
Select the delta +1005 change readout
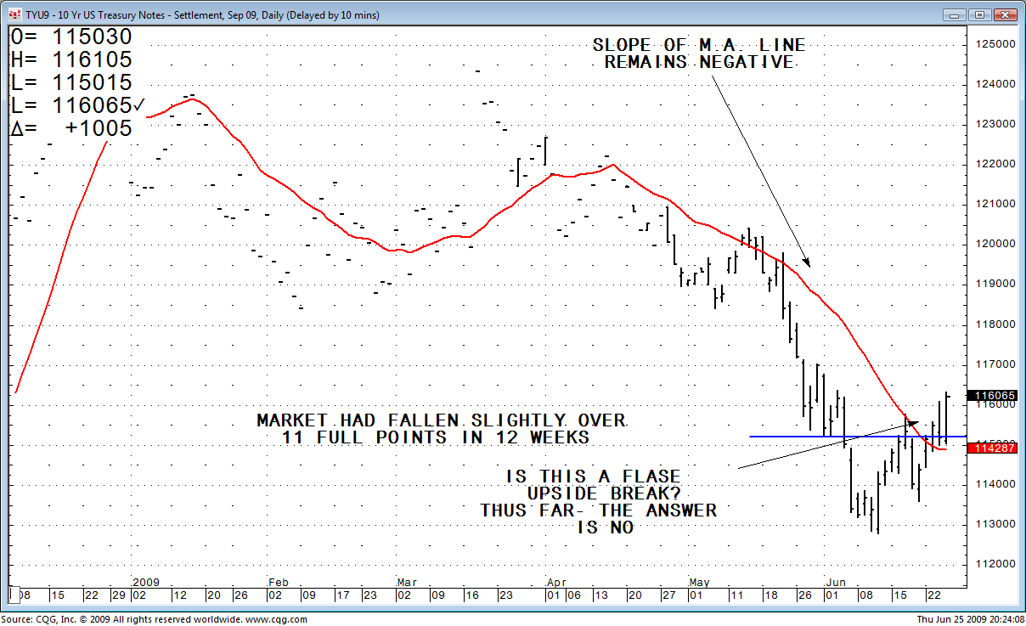point(71,128)
